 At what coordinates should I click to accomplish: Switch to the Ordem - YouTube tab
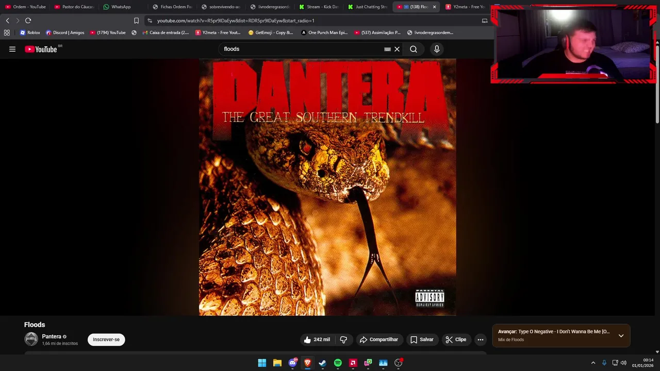point(26,7)
